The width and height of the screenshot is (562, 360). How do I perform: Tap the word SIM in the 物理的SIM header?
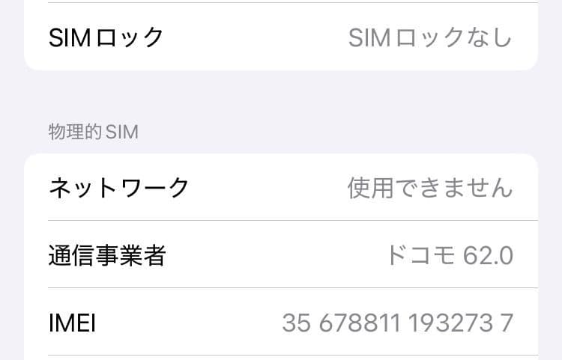[x=122, y=132]
